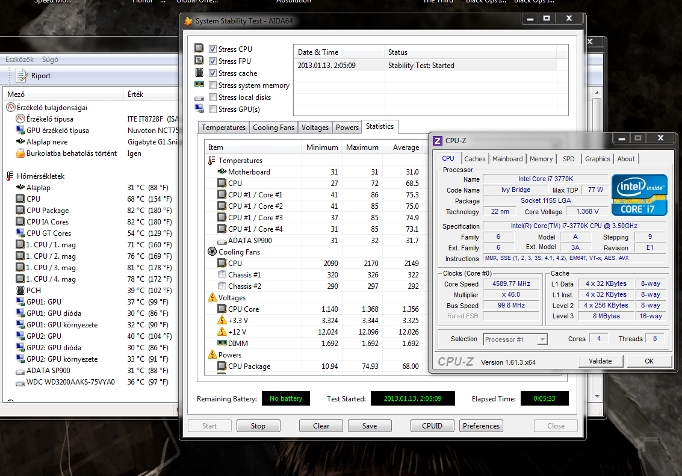Screen dimensions: 682x476
Task: Click the Intel Core i7 logo badge
Action: click(639, 195)
